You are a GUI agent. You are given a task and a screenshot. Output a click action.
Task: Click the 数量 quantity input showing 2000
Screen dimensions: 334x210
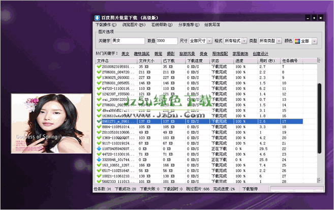pos(167,41)
